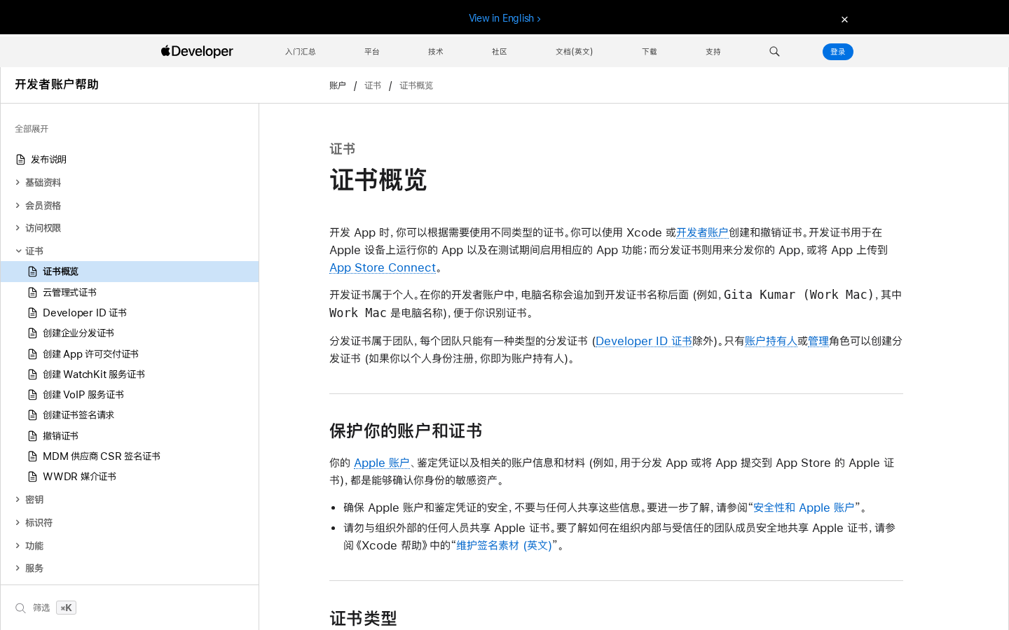Expand the 服务 section chevron

tap(18, 568)
